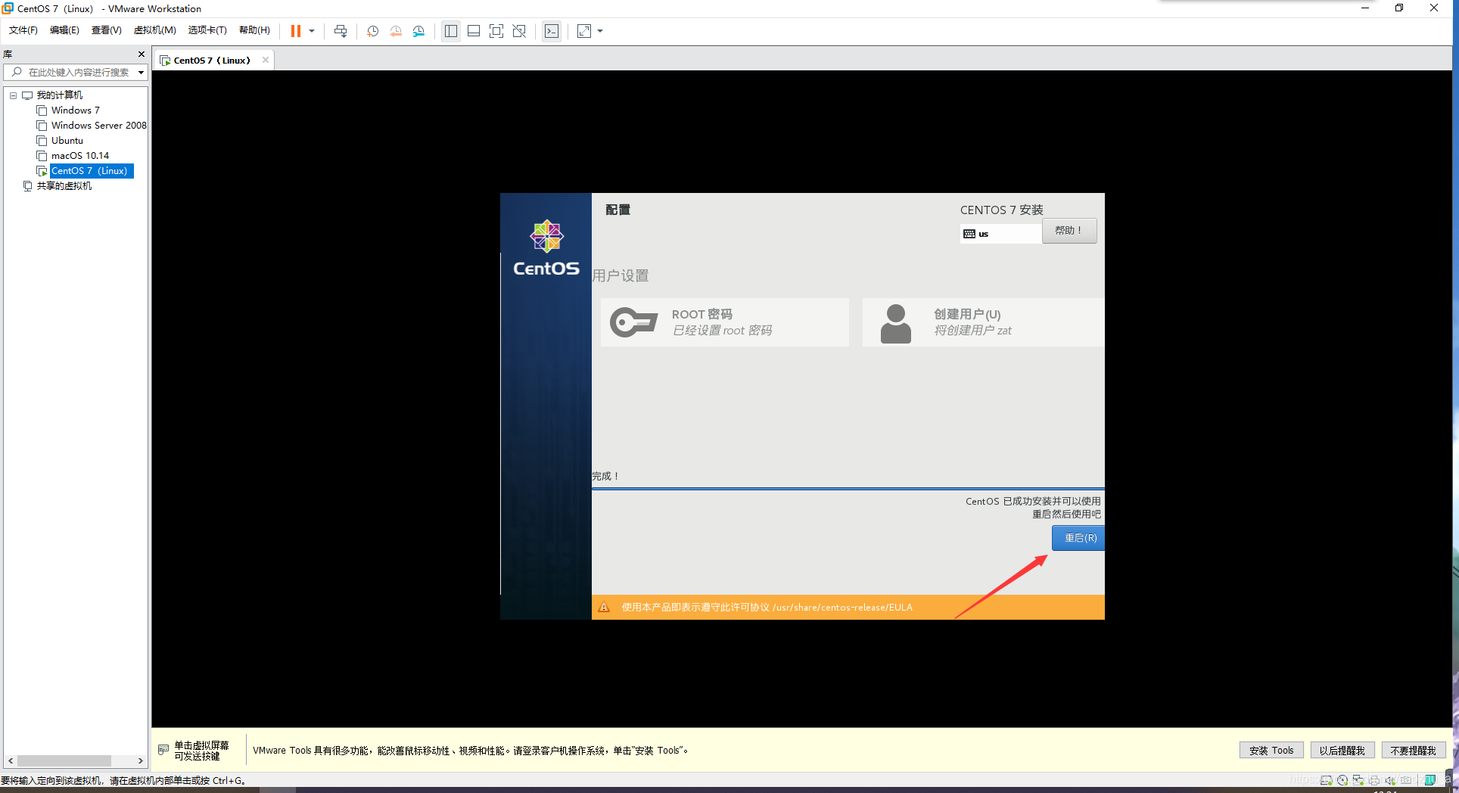1459x793 pixels.
Task: Revert the virtual machine to its snapshot
Action: pos(396,31)
